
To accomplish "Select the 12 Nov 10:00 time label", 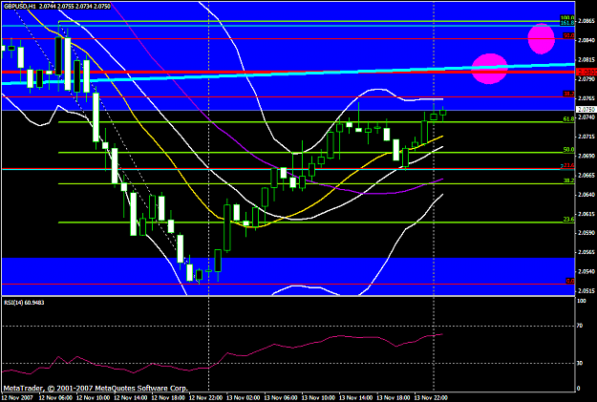I will [x=93, y=398].
